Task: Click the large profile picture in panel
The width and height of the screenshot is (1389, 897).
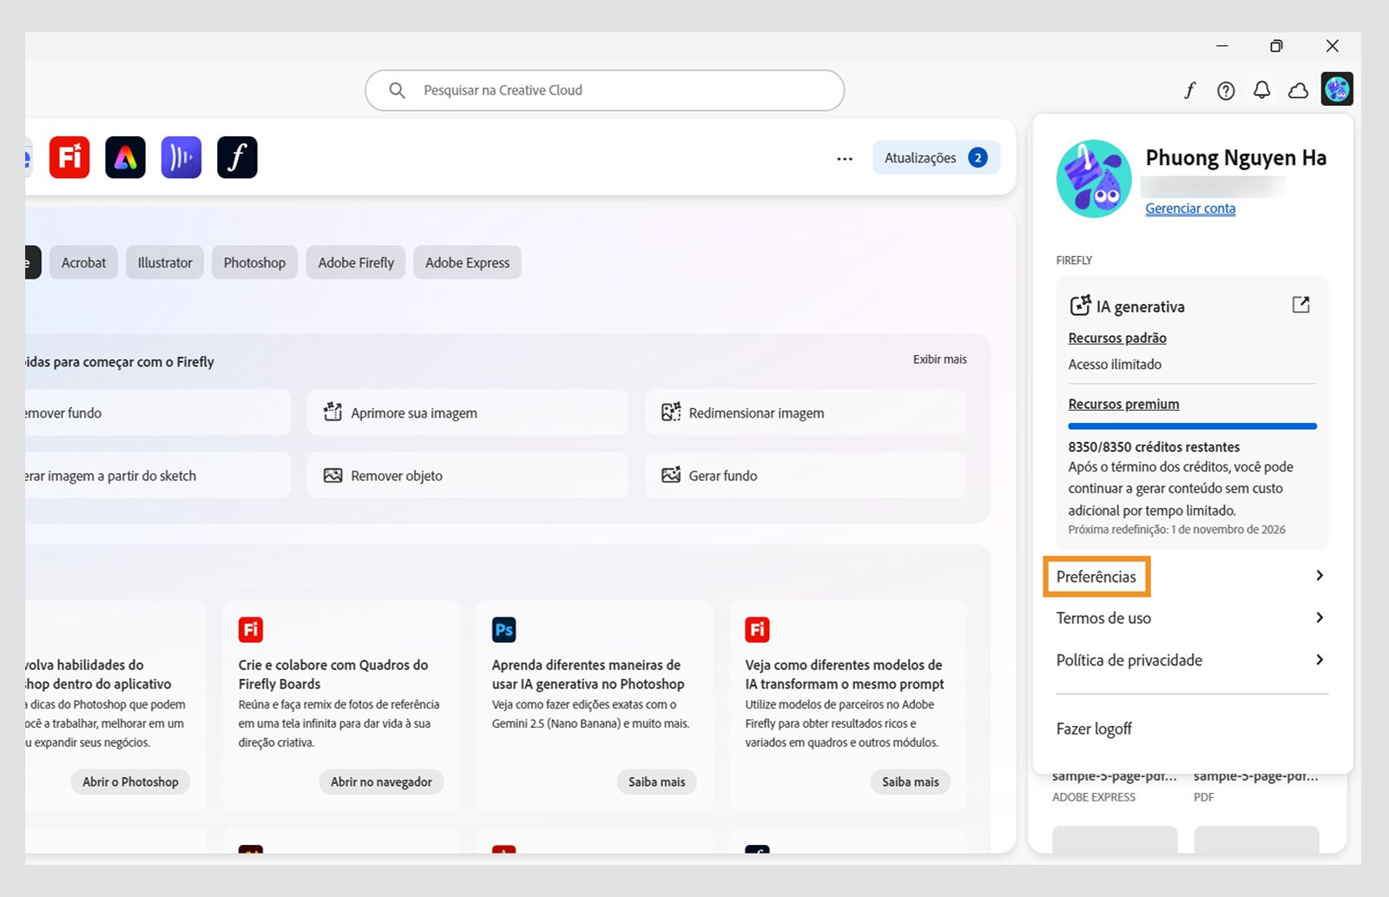Action: pyautogui.click(x=1094, y=179)
